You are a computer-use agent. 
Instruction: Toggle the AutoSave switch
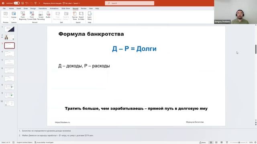(x=17, y=3)
